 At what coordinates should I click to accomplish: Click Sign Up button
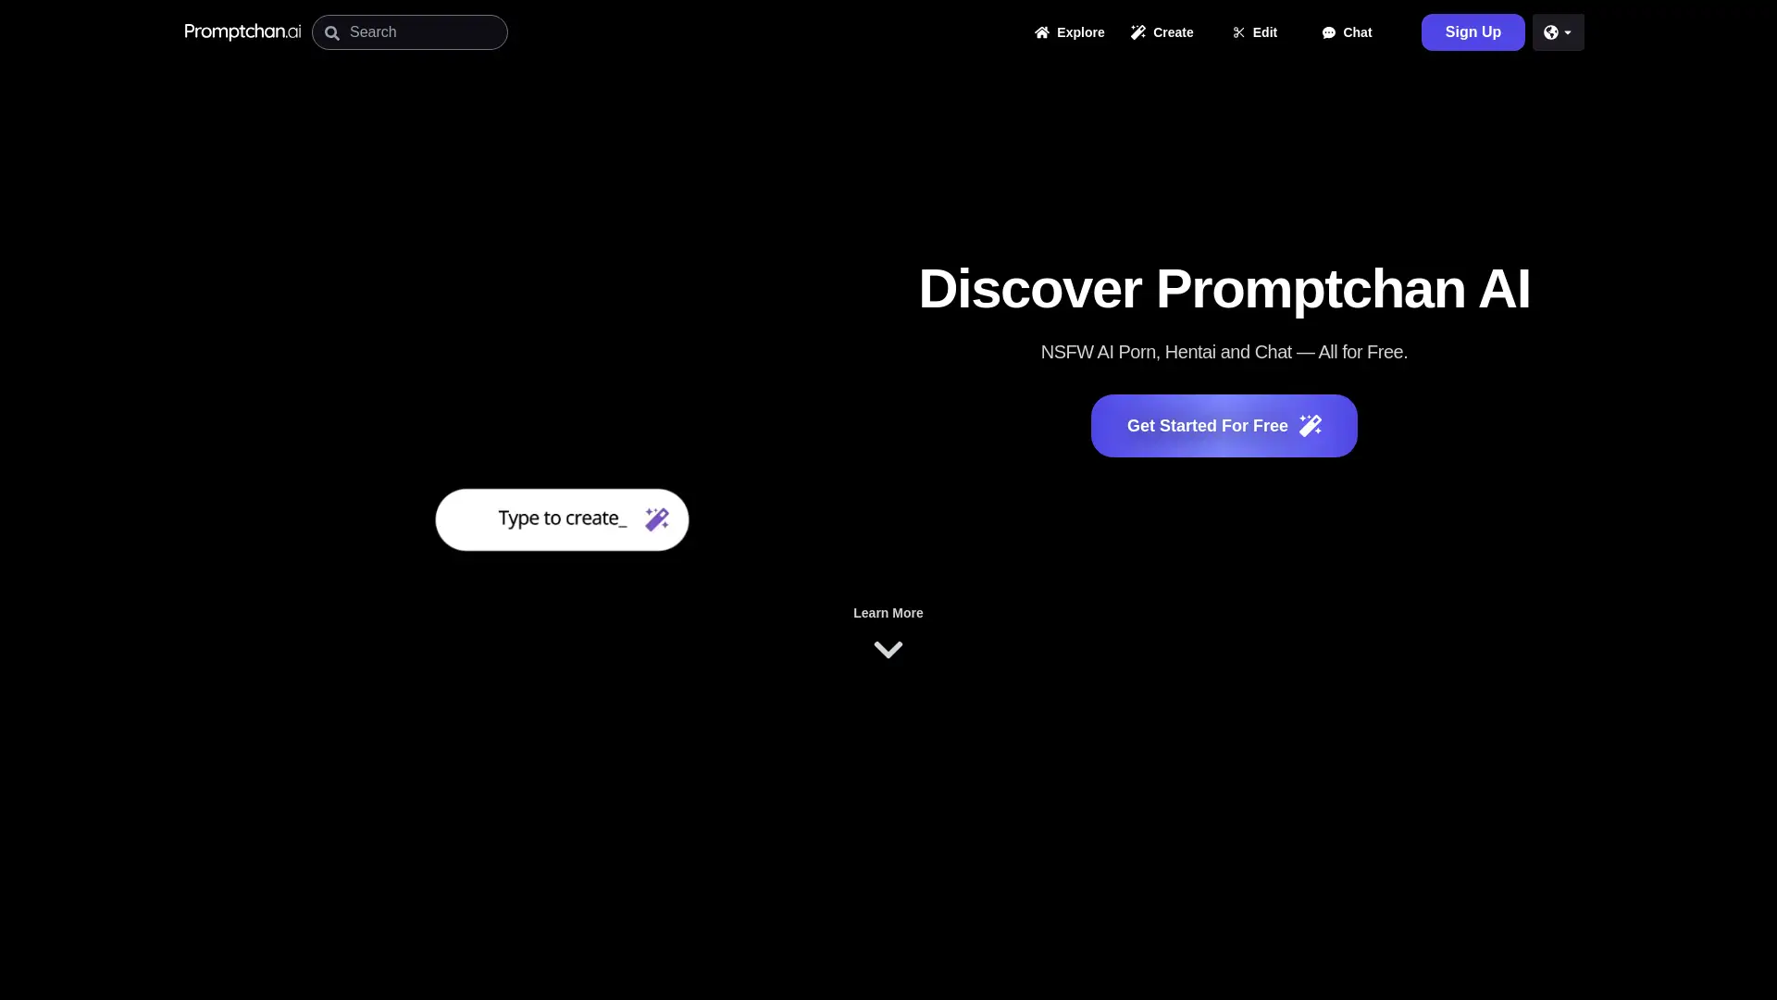pyautogui.click(x=1473, y=31)
